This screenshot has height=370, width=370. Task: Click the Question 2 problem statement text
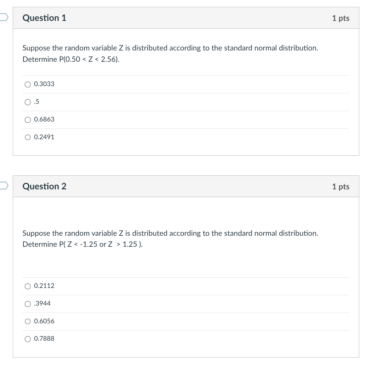[170, 239]
